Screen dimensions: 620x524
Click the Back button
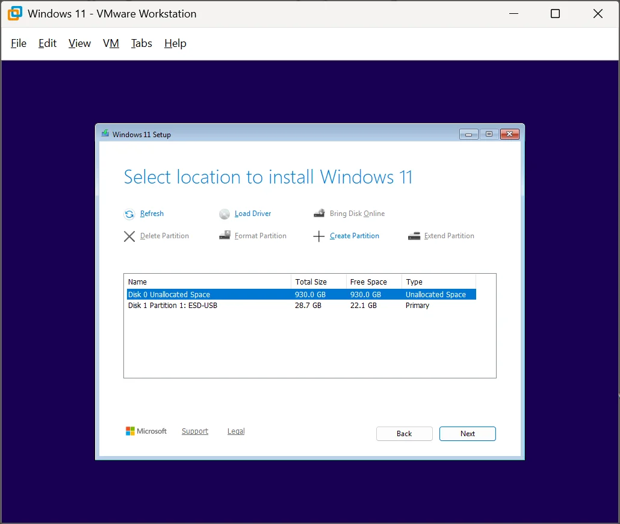[x=404, y=434]
